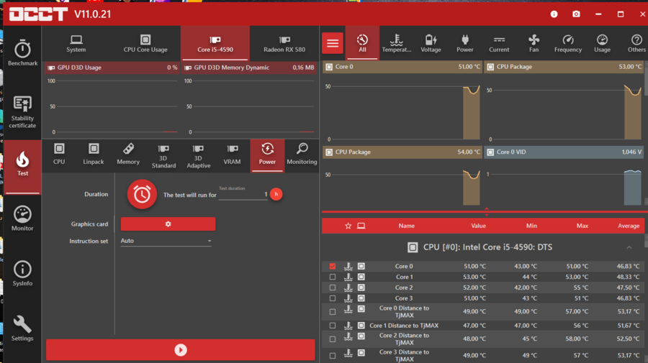
Task: Switch to CPU Core Usage tab
Action: tap(145, 44)
